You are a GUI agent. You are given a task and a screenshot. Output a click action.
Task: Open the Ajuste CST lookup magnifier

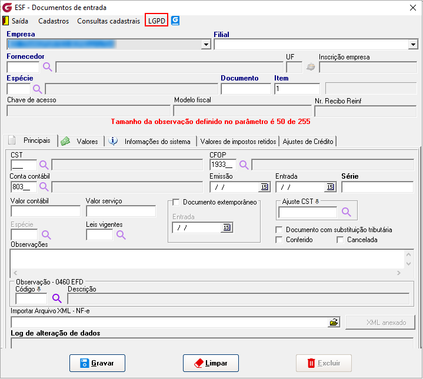347,212
